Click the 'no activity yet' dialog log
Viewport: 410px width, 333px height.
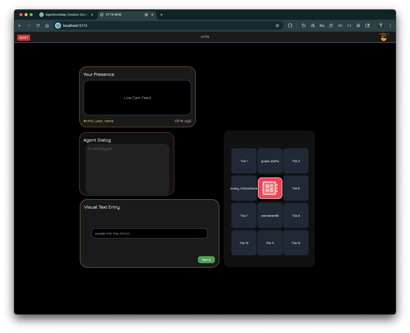tap(128, 169)
